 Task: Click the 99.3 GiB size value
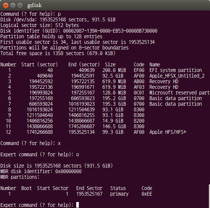[113, 132]
